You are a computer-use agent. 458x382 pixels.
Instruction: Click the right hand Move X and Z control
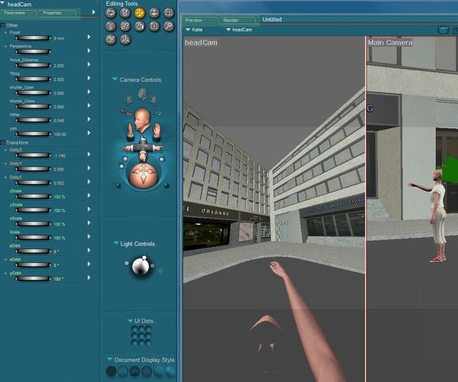(156, 131)
